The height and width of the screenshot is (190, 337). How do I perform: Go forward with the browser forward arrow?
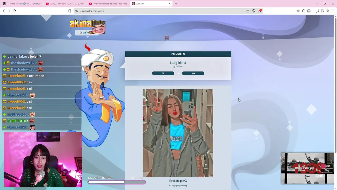[x=9, y=11]
